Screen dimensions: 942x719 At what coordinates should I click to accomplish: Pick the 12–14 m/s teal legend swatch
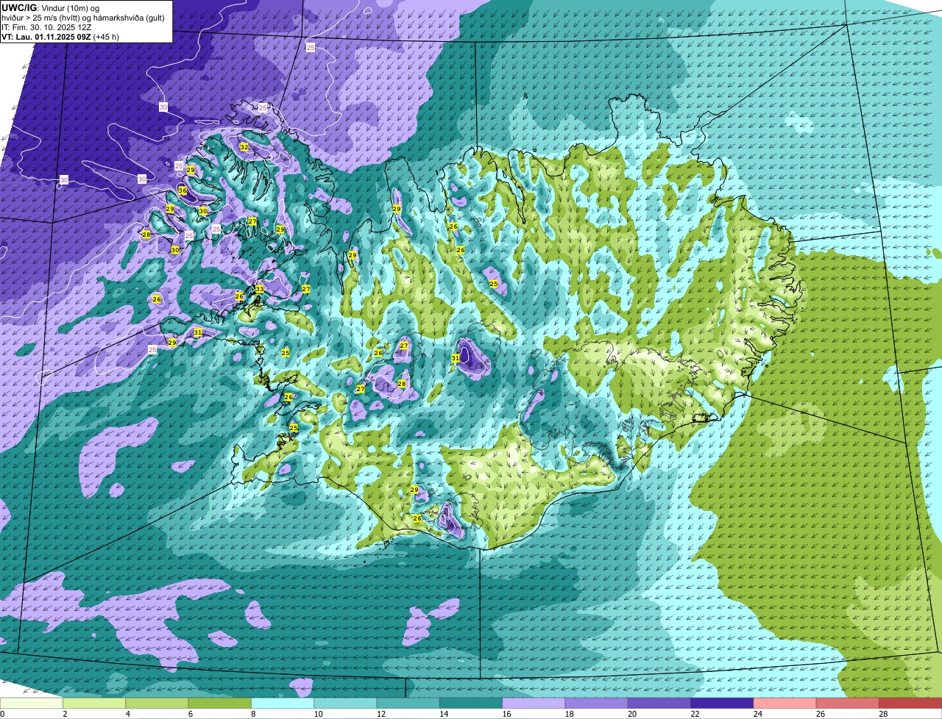pos(408,704)
